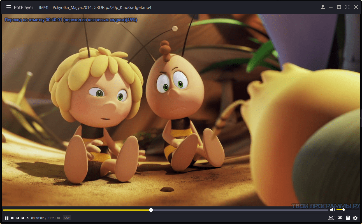The height and width of the screenshot is (224, 362).
Task: Close the PotPlayer window
Action: click(x=356, y=7)
